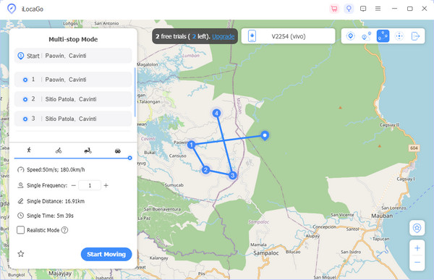Click the Start Moving button

(106, 254)
